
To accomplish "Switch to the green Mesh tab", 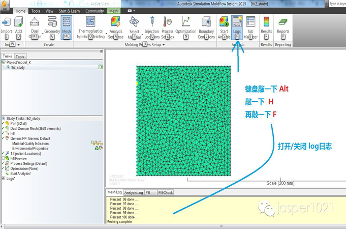I will [114, 11].
